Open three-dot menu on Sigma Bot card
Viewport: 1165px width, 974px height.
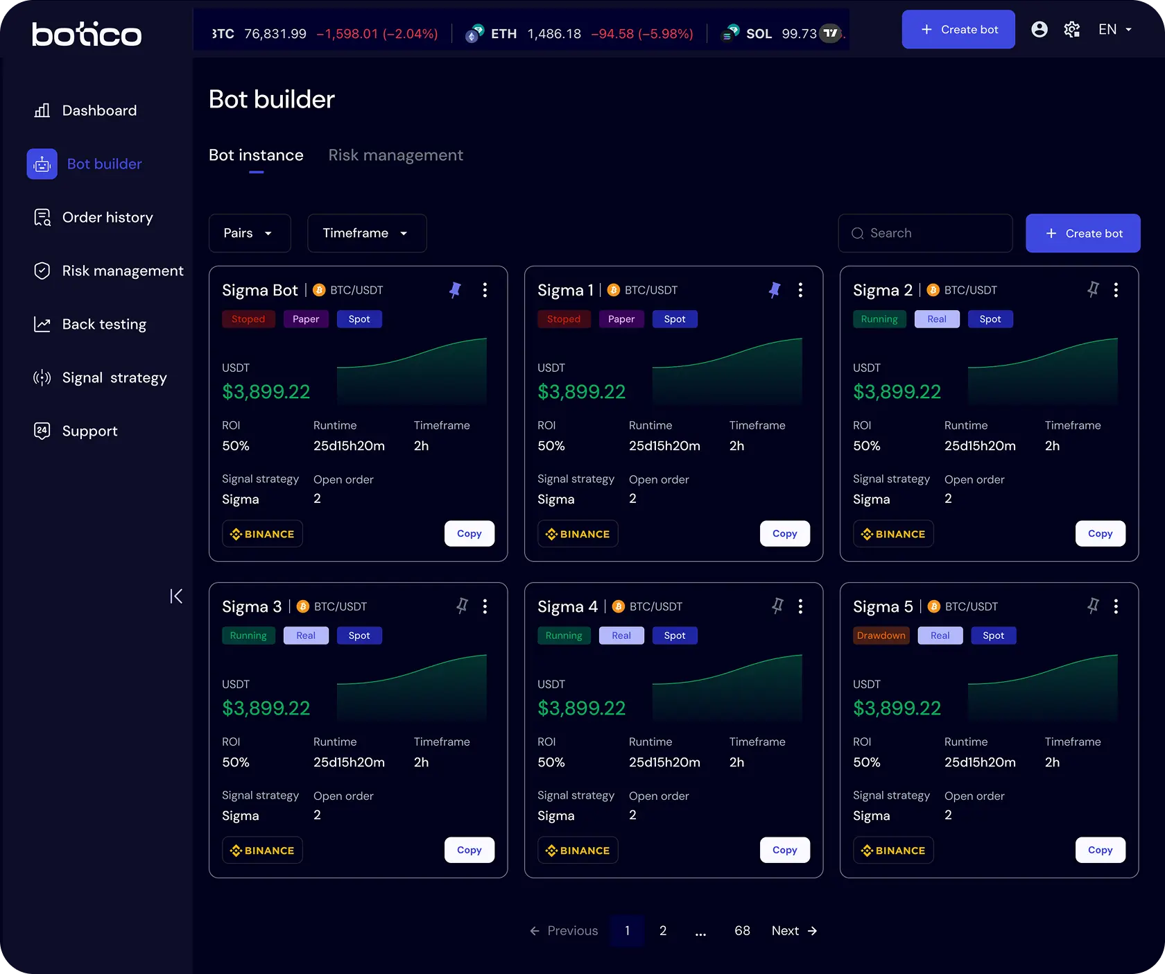click(485, 290)
